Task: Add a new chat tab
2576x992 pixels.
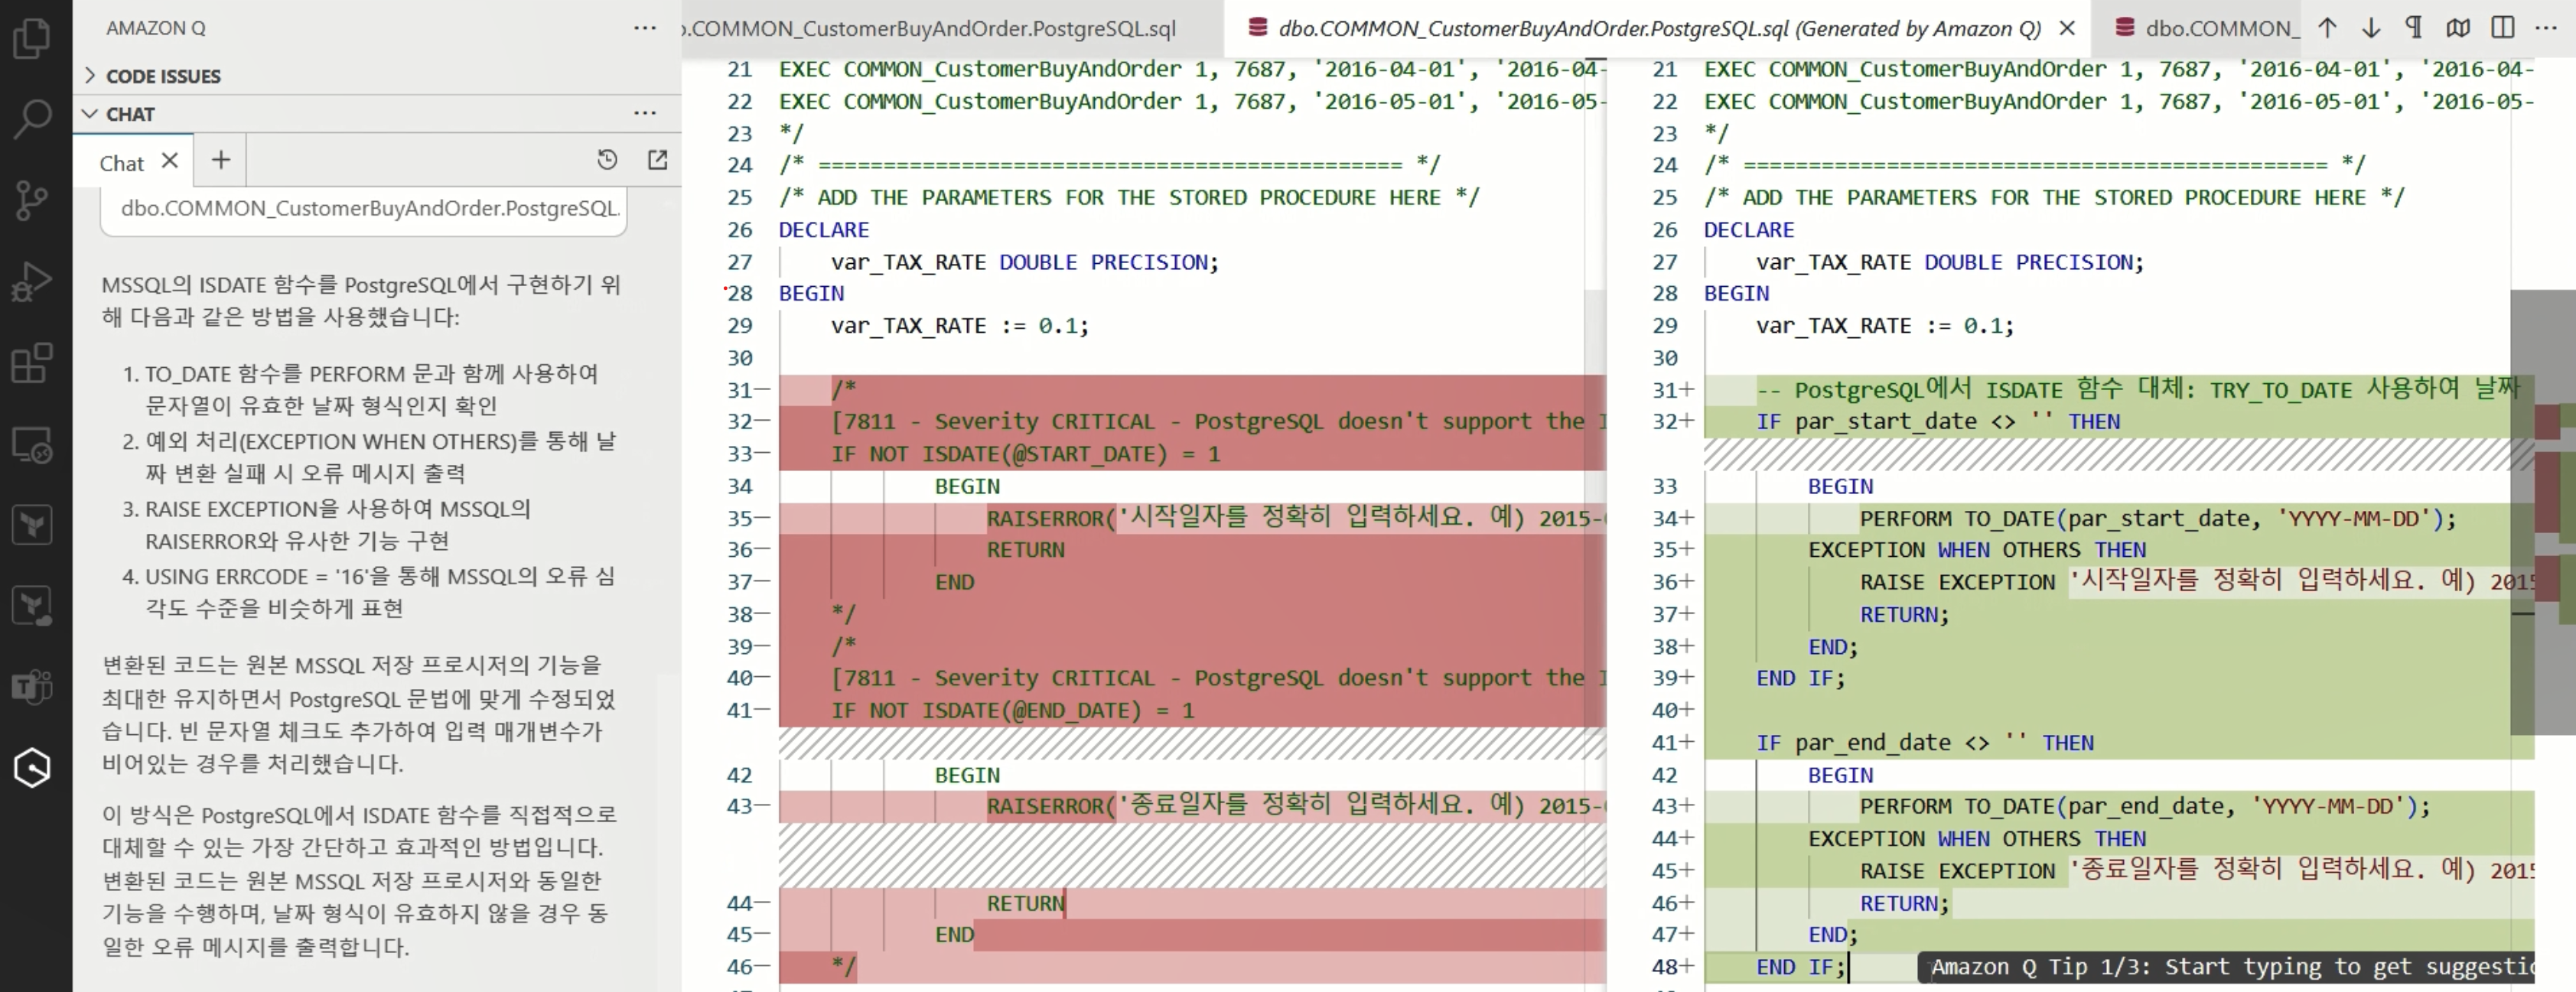Action: (x=221, y=160)
